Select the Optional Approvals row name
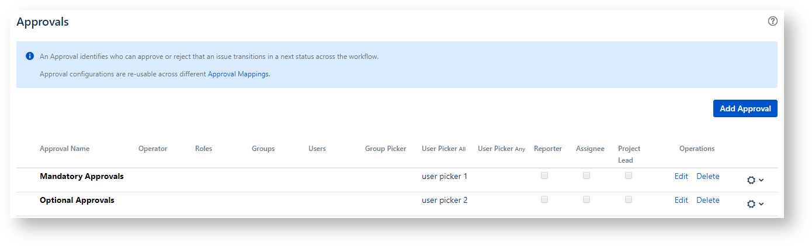The image size is (812, 246). pos(77,200)
